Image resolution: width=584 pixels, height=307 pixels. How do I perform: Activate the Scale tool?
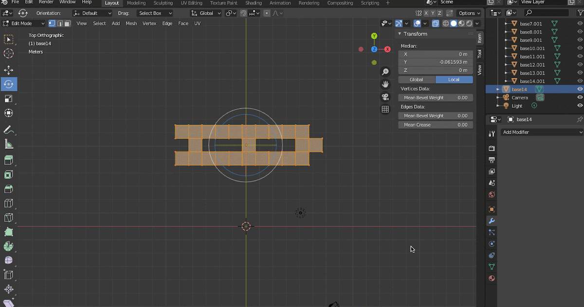coord(8,99)
